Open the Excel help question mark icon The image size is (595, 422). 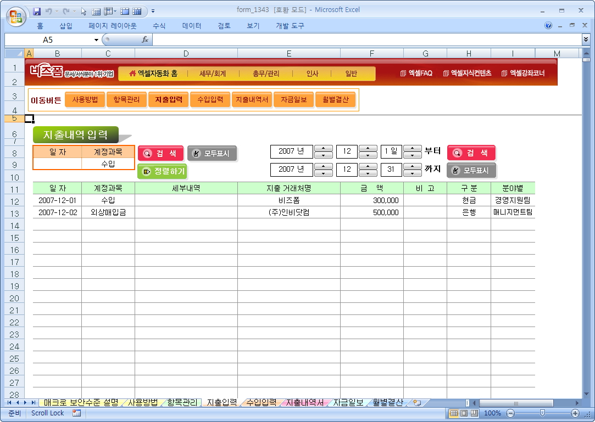pos(548,26)
